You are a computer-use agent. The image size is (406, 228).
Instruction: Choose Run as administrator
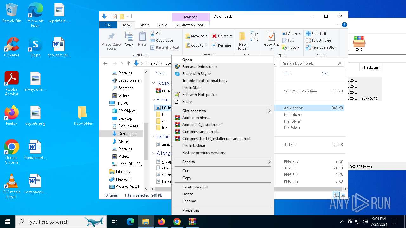click(223, 67)
